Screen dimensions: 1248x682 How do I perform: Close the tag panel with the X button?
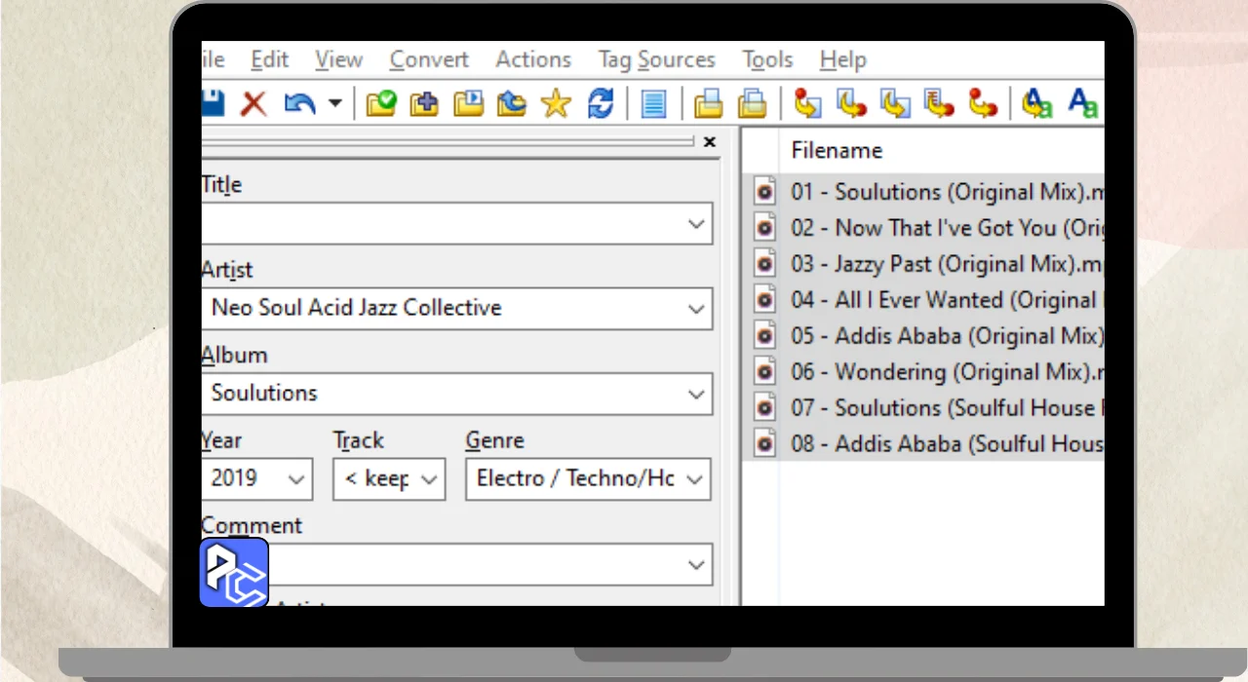click(x=710, y=142)
